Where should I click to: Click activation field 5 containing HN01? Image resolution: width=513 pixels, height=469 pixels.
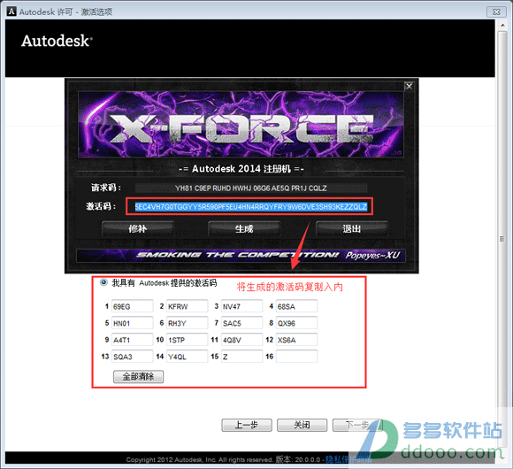(x=132, y=323)
